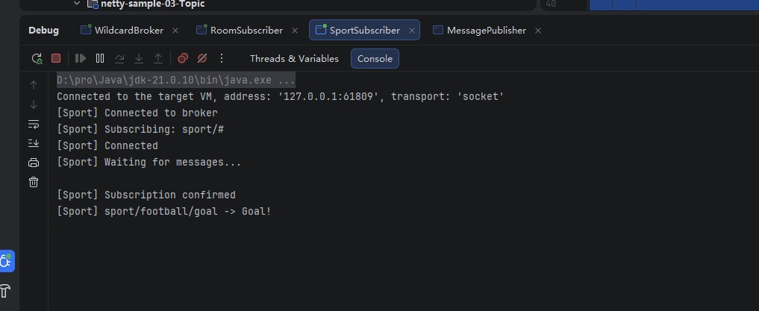The image size is (759, 311).
Task: View breakpoints with red circles icon
Action: (x=183, y=58)
